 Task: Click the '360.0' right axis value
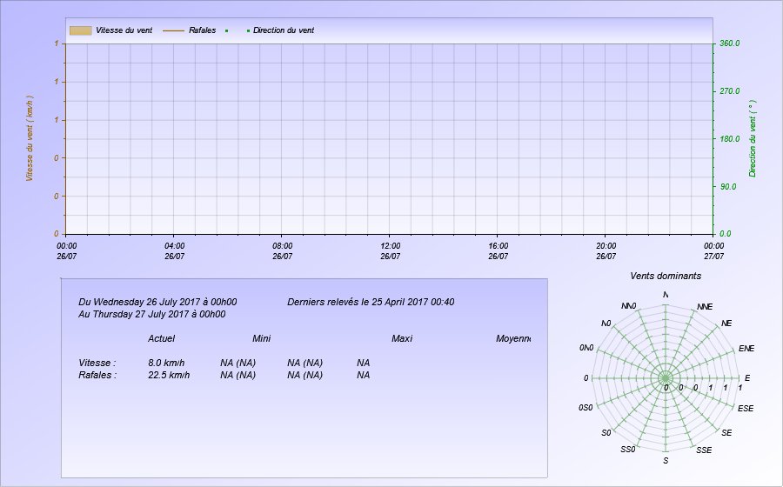click(x=729, y=43)
